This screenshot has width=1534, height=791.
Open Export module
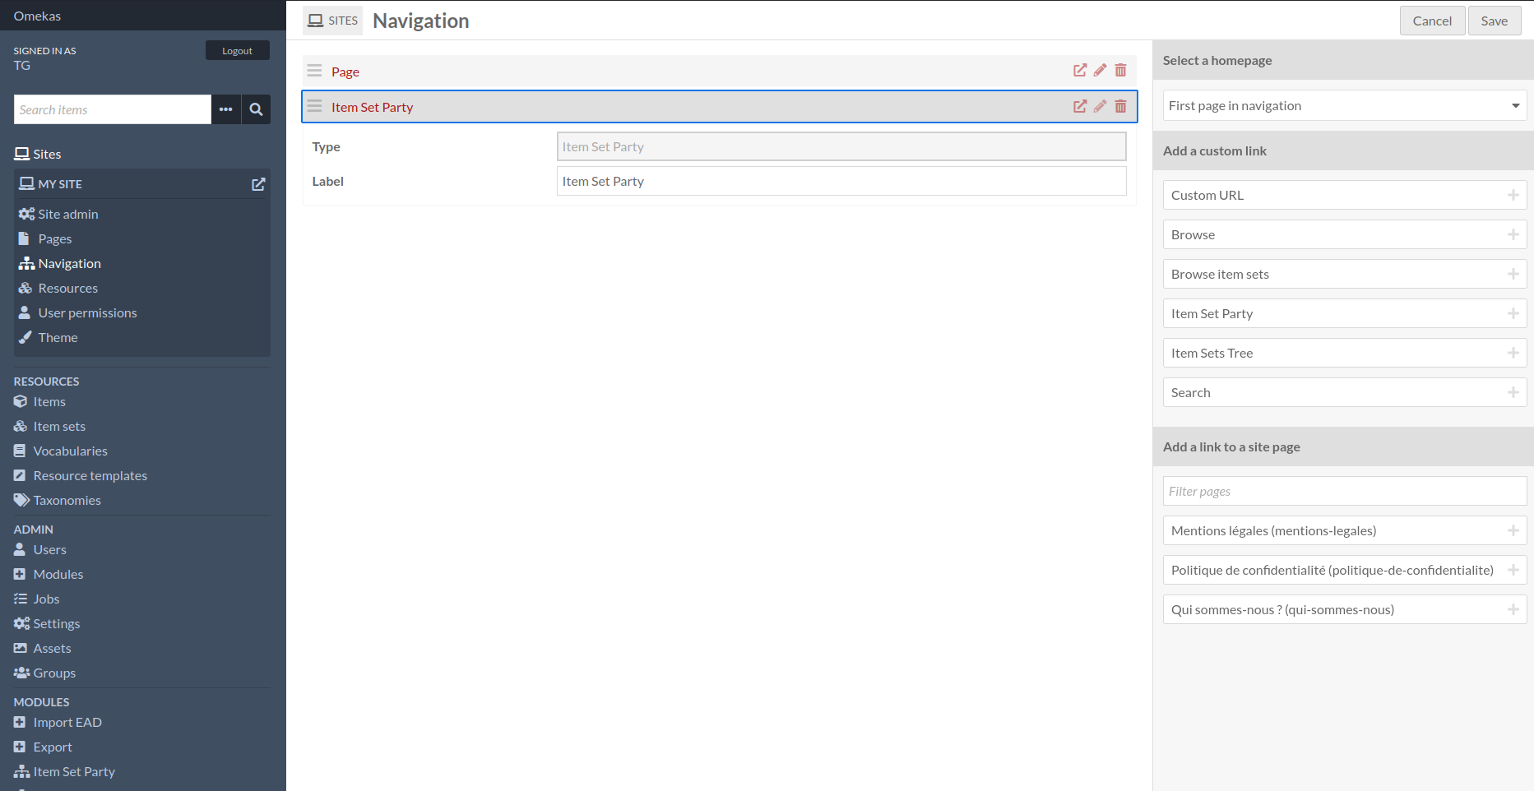point(44,747)
